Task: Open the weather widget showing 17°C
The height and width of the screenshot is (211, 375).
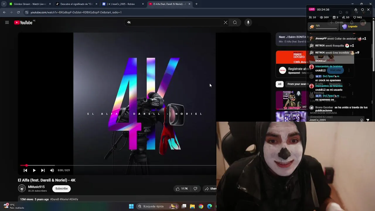Action: 14,206
